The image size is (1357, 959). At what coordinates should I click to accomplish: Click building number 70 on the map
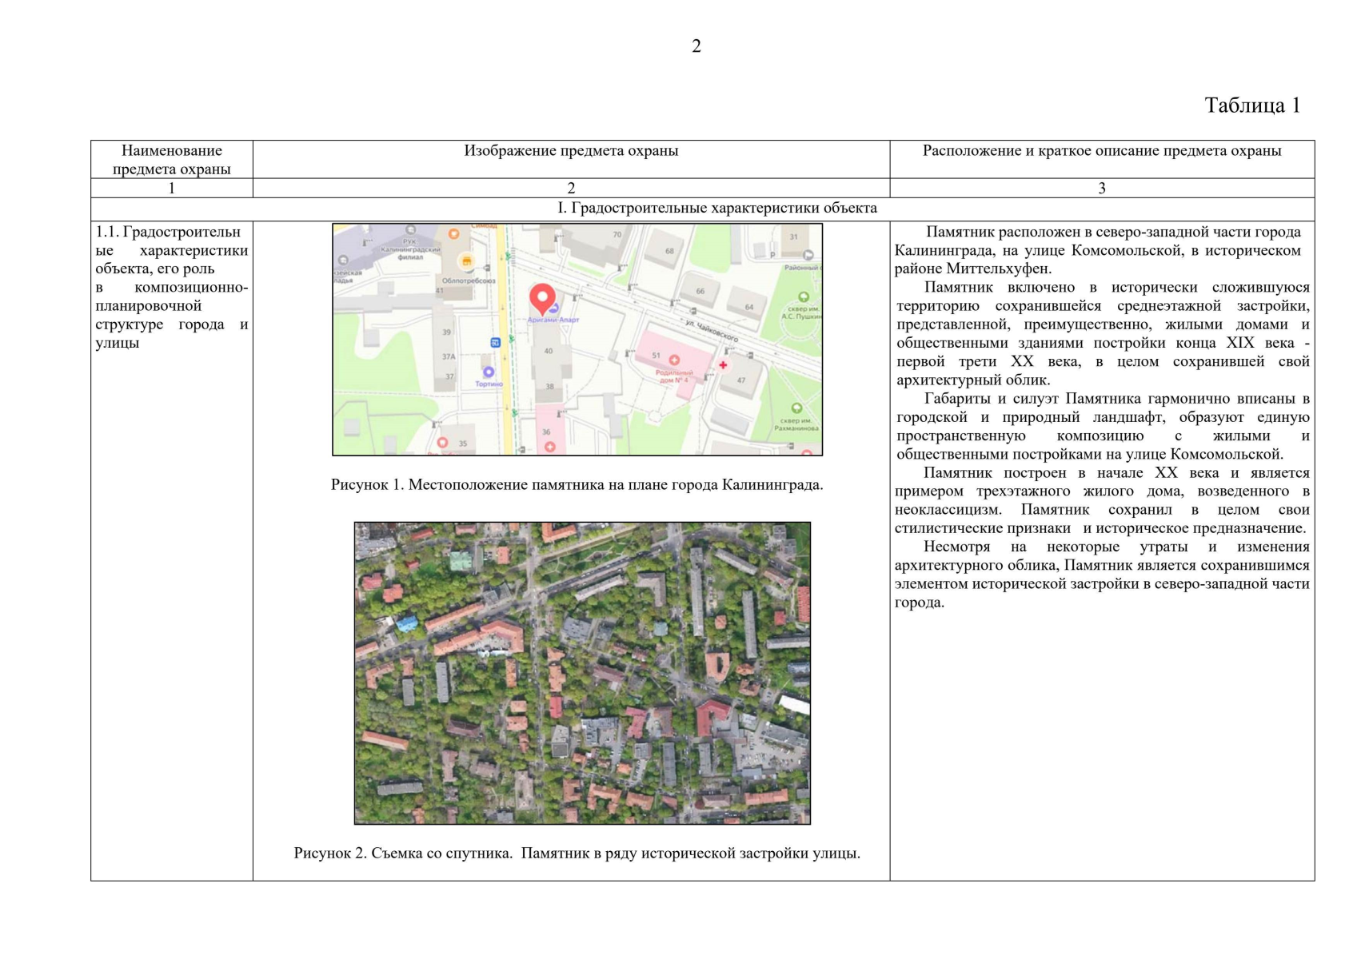(617, 235)
